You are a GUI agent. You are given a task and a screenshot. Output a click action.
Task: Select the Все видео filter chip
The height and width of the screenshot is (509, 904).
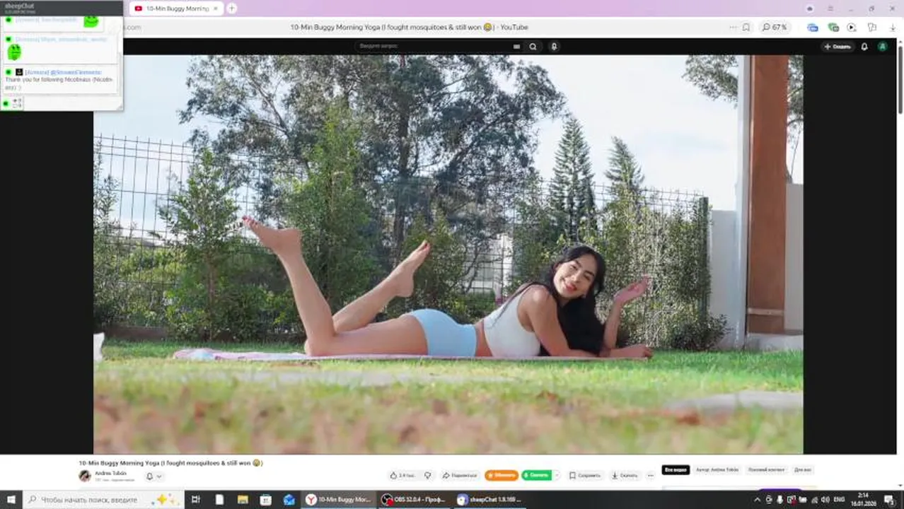point(676,469)
